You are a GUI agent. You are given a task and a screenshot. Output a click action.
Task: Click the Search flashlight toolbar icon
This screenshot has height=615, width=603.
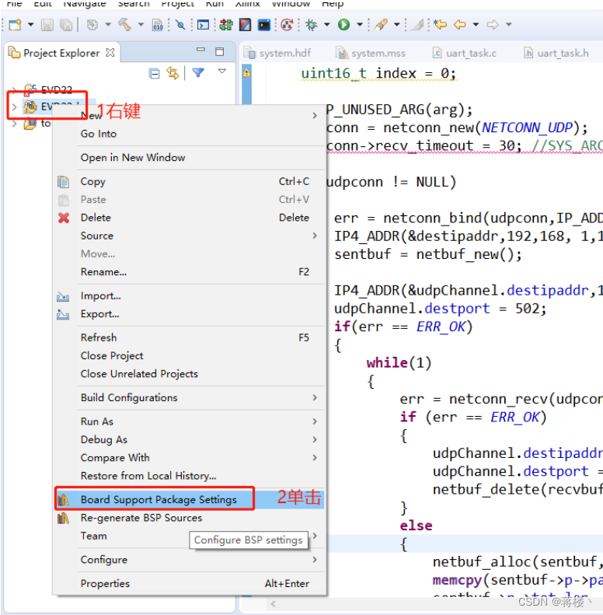pyautogui.click(x=381, y=25)
